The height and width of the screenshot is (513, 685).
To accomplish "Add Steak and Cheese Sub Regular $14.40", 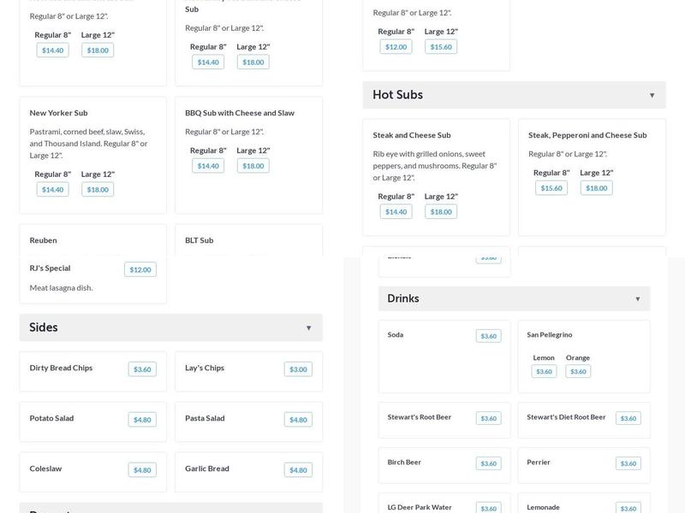I will click(396, 211).
